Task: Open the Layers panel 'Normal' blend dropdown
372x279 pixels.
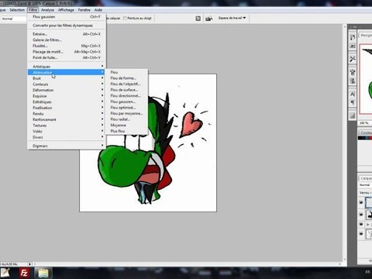Action: pyautogui.click(x=365, y=185)
